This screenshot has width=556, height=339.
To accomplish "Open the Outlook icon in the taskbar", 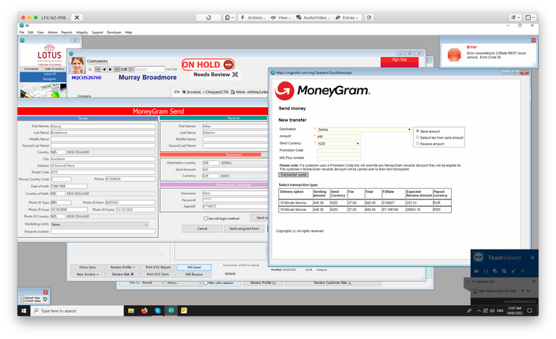I will click(x=184, y=311).
